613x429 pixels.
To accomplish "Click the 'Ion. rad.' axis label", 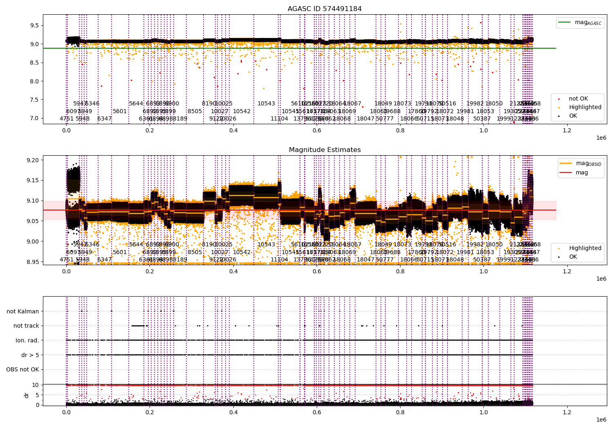I will 27,341.
